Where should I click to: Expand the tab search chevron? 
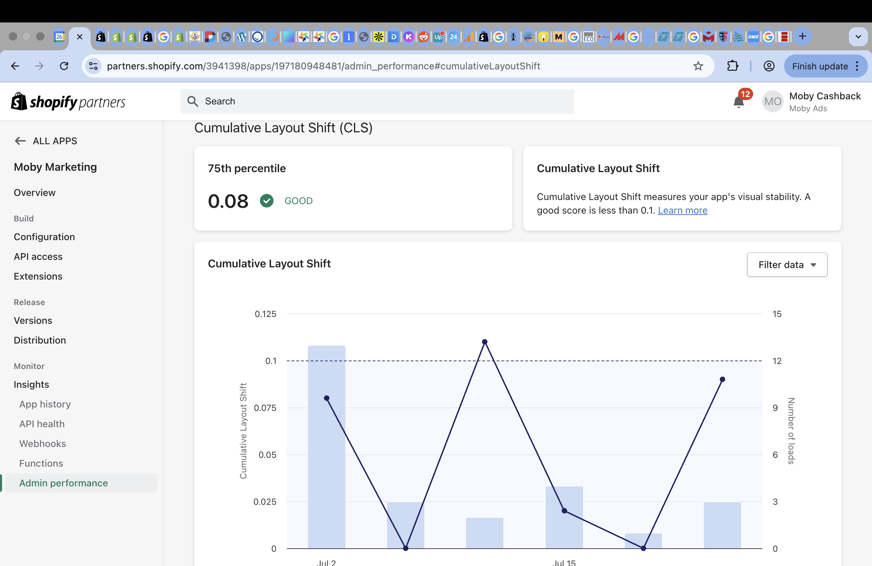point(858,37)
